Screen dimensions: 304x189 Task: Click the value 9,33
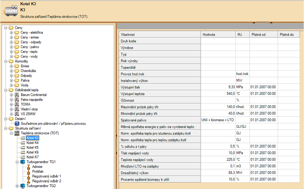(x=231, y=87)
